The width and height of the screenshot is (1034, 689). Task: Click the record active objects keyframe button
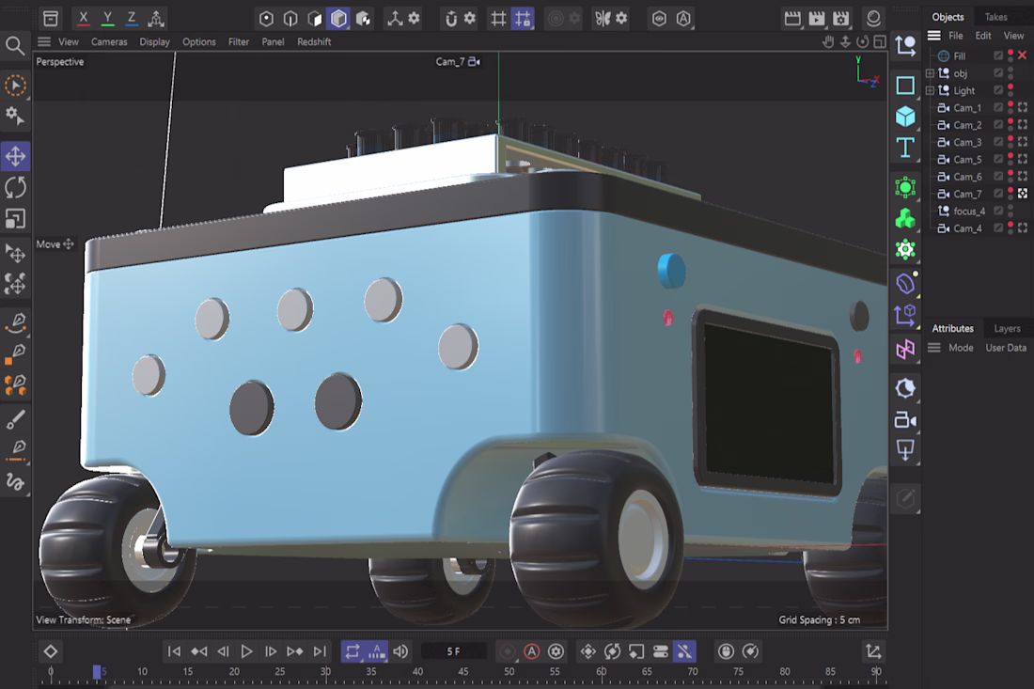(508, 651)
